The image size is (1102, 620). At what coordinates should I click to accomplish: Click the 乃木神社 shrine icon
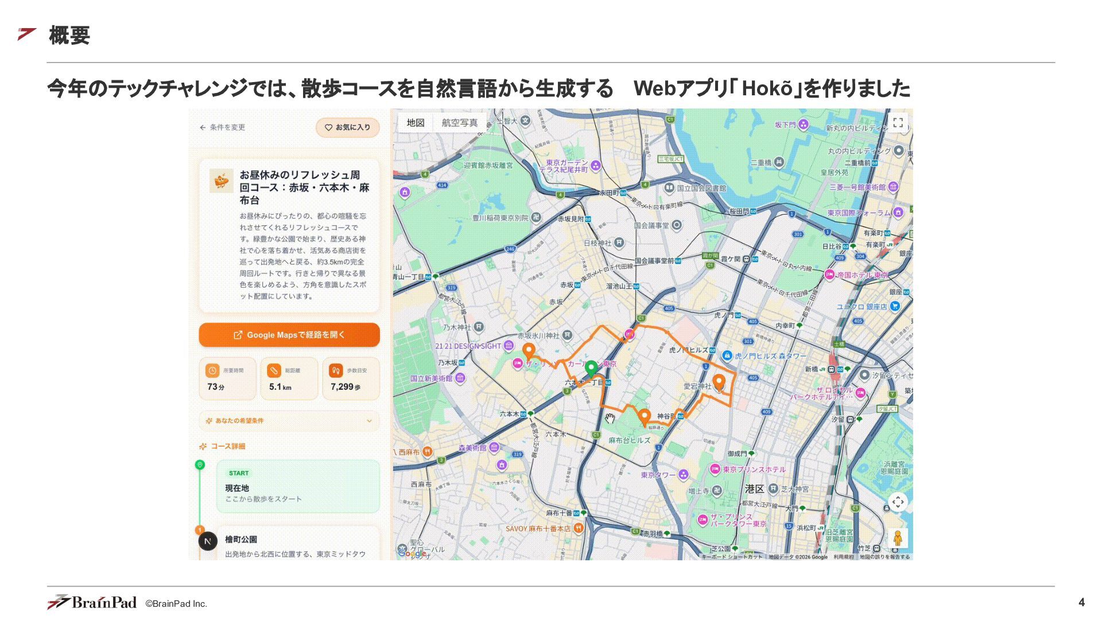pos(479,327)
